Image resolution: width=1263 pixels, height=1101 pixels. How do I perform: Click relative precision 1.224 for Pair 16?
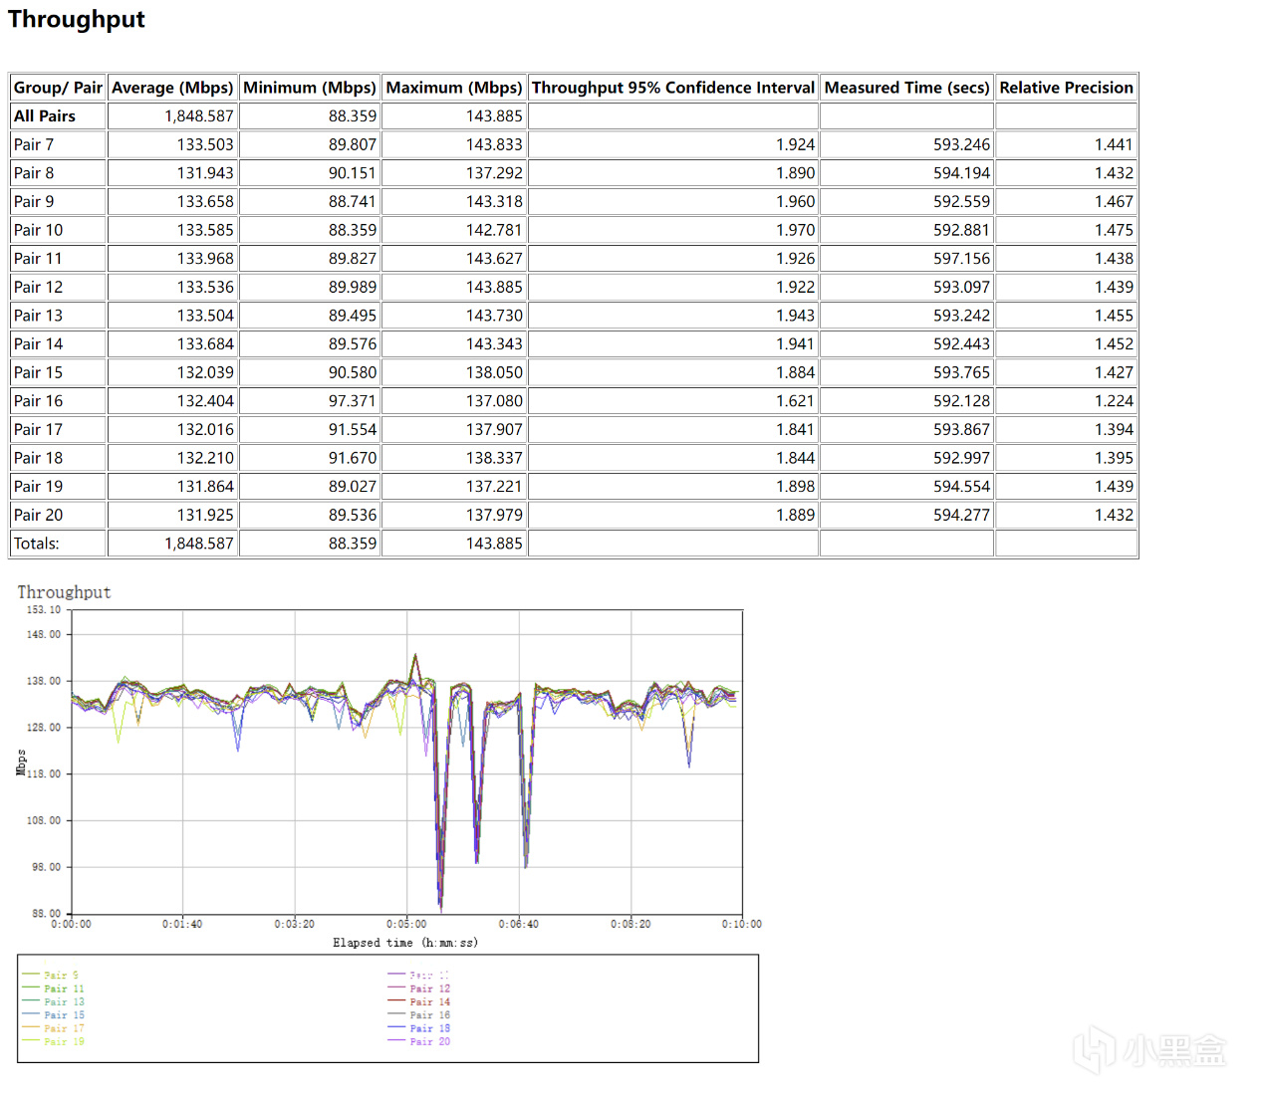click(x=1114, y=401)
